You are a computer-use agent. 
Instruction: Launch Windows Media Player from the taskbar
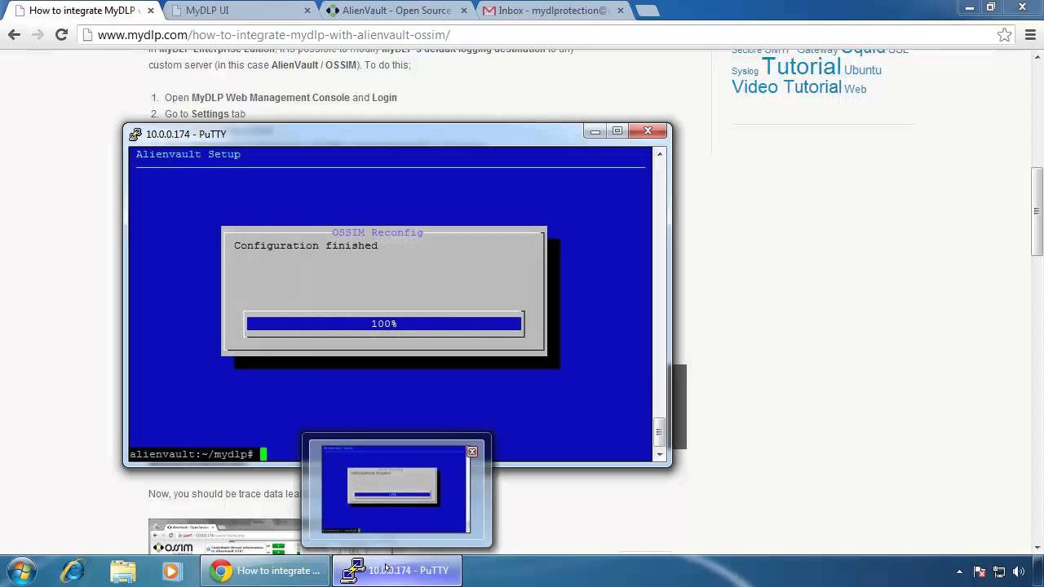tap(170, 571)
